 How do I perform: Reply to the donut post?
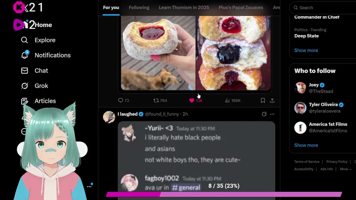(x=120, y=101)
